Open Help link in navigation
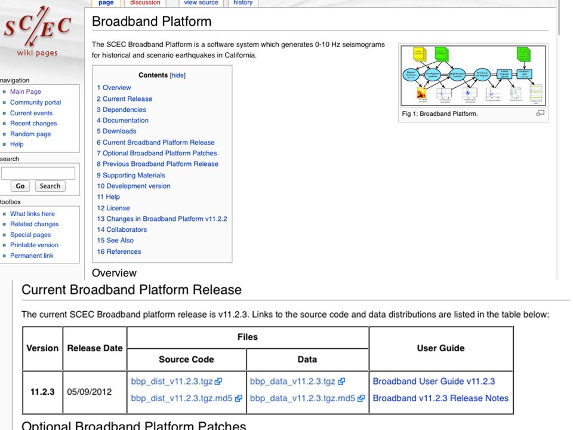 17,144
